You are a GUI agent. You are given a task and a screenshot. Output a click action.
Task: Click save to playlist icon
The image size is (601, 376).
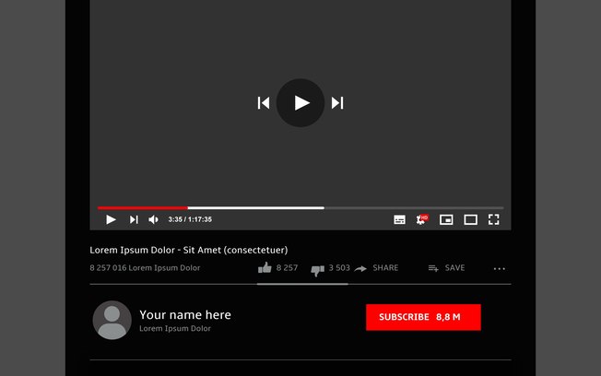[433, 268]
